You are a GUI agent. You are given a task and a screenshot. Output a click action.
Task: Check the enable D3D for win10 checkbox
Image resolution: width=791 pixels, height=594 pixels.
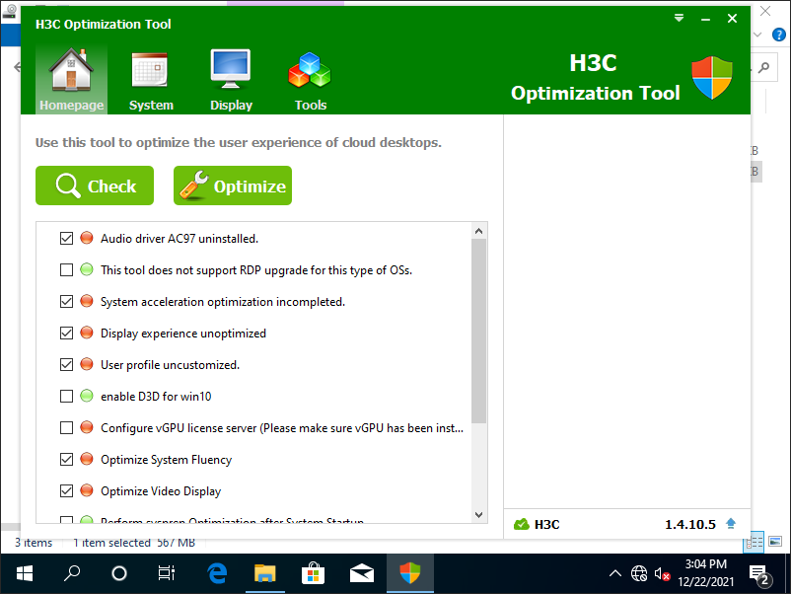pos(67,397)
